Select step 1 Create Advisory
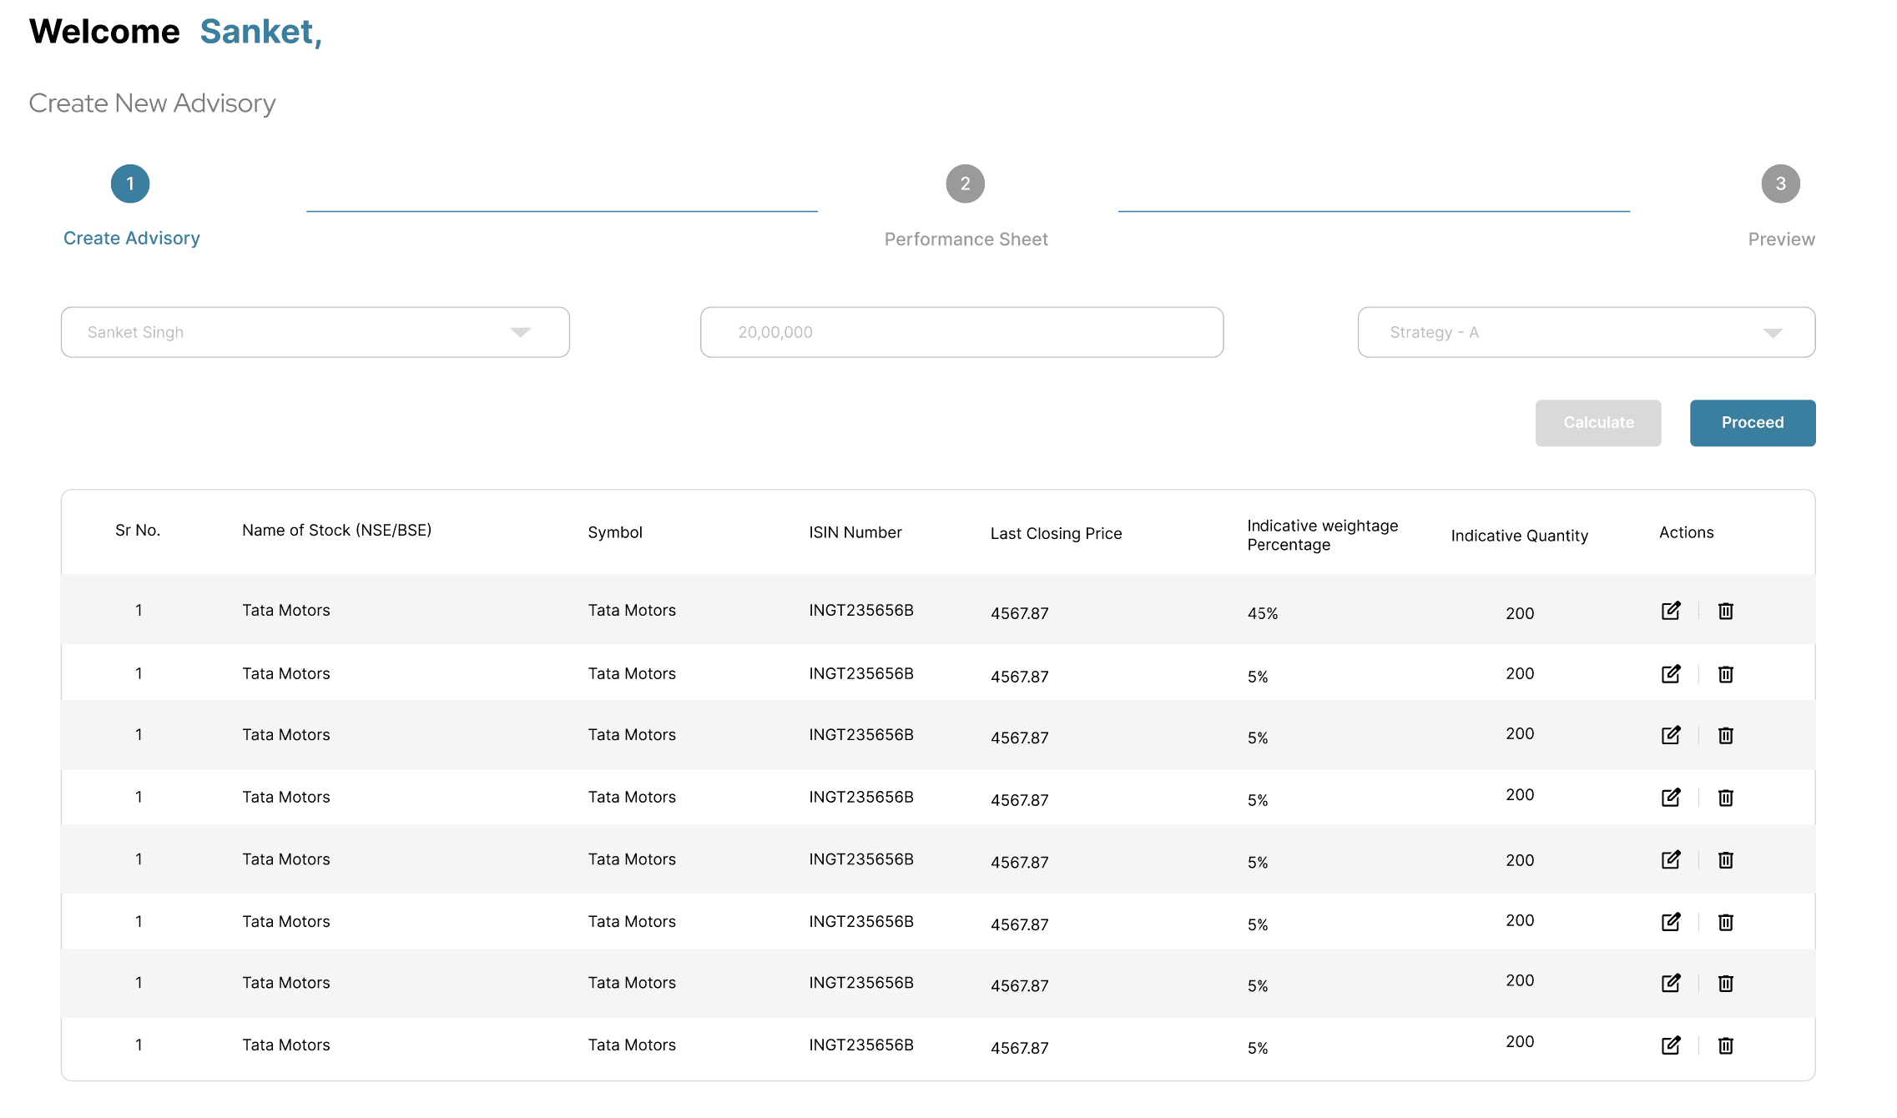Viewport: 1897px width, 1118px height. (x=130, y=184)
